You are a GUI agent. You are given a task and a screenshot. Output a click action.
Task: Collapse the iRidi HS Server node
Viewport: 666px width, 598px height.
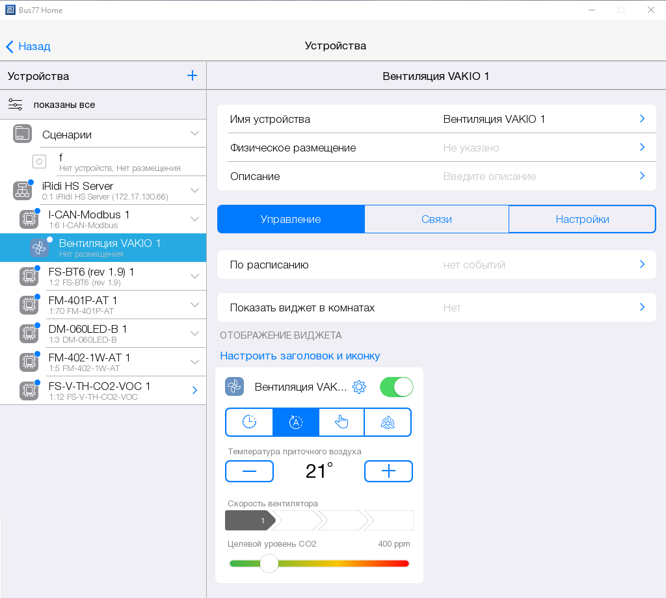click(x=194, y=190)
